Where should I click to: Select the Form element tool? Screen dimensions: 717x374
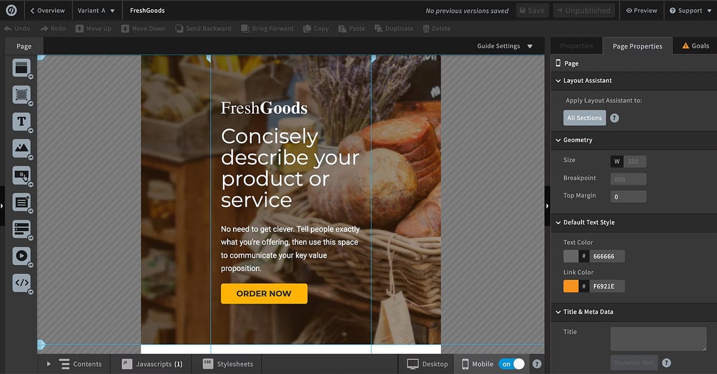[x=22, y=202]
